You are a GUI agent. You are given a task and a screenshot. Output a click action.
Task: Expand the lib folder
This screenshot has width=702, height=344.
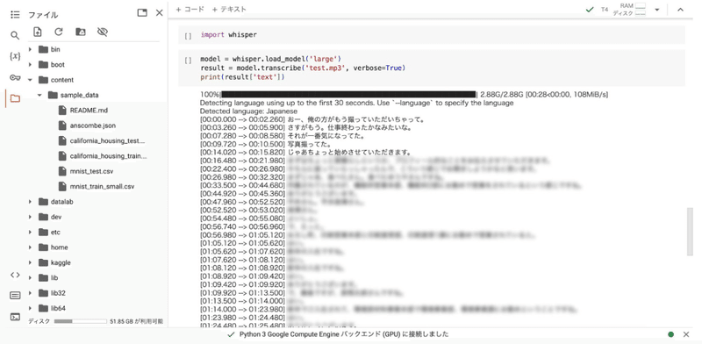point(31,277)
